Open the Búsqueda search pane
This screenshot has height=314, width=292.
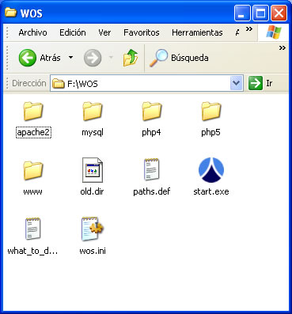[179, 58]
